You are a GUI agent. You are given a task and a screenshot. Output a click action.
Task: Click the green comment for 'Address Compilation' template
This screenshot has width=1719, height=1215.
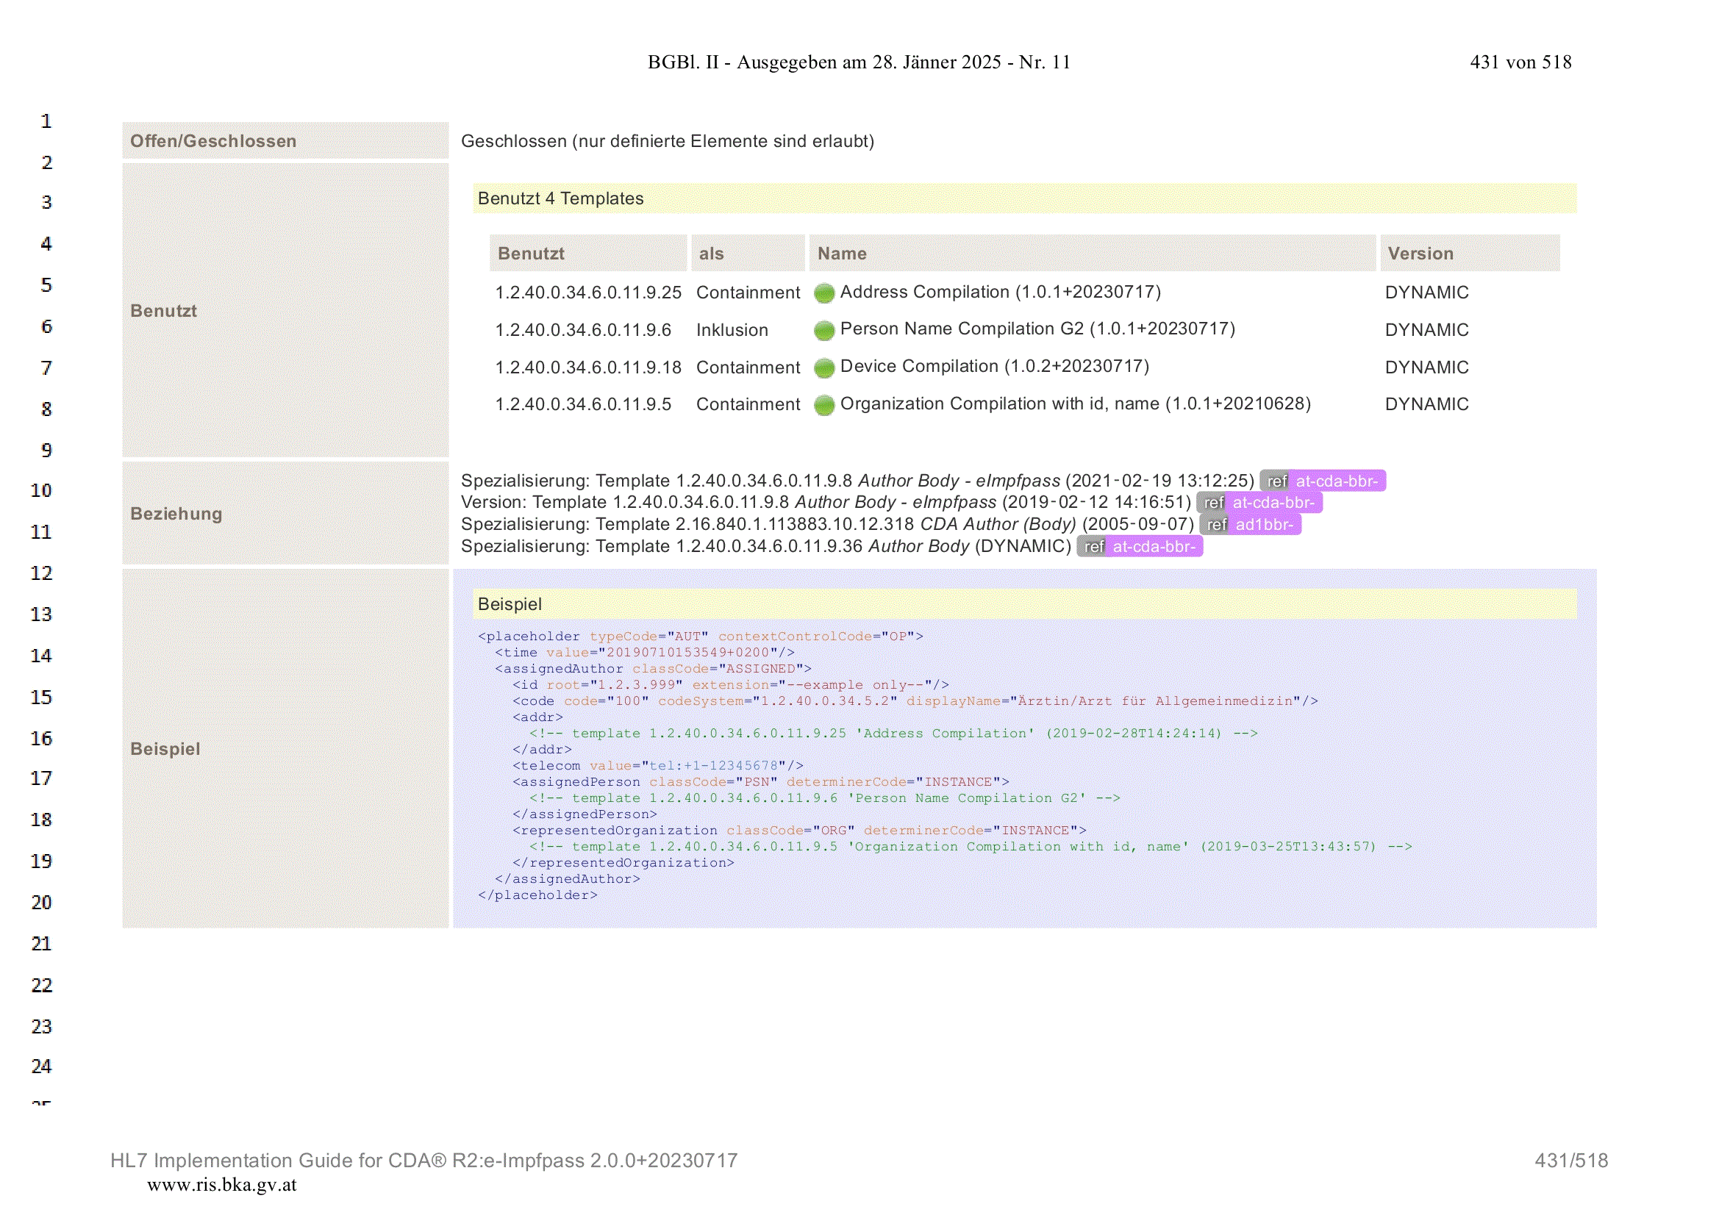(893, 734)
